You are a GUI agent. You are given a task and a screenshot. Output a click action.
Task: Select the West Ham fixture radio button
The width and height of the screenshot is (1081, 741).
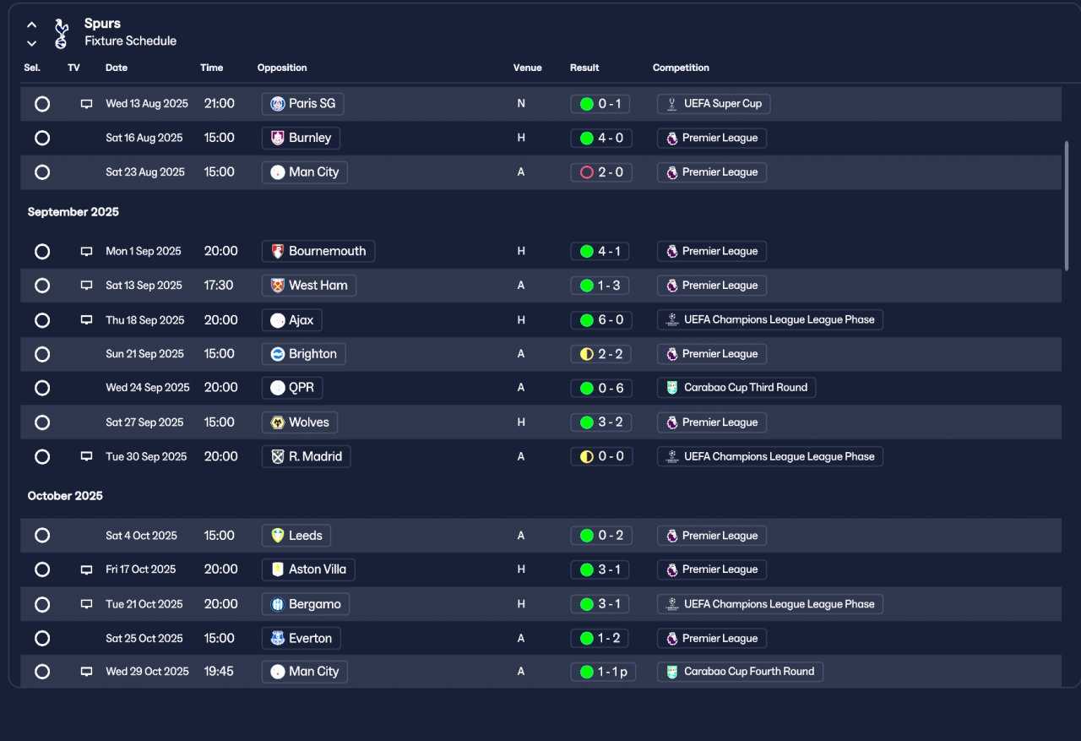[42, 286]
